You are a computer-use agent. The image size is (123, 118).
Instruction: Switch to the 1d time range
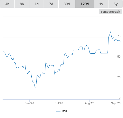pos(37,4)
